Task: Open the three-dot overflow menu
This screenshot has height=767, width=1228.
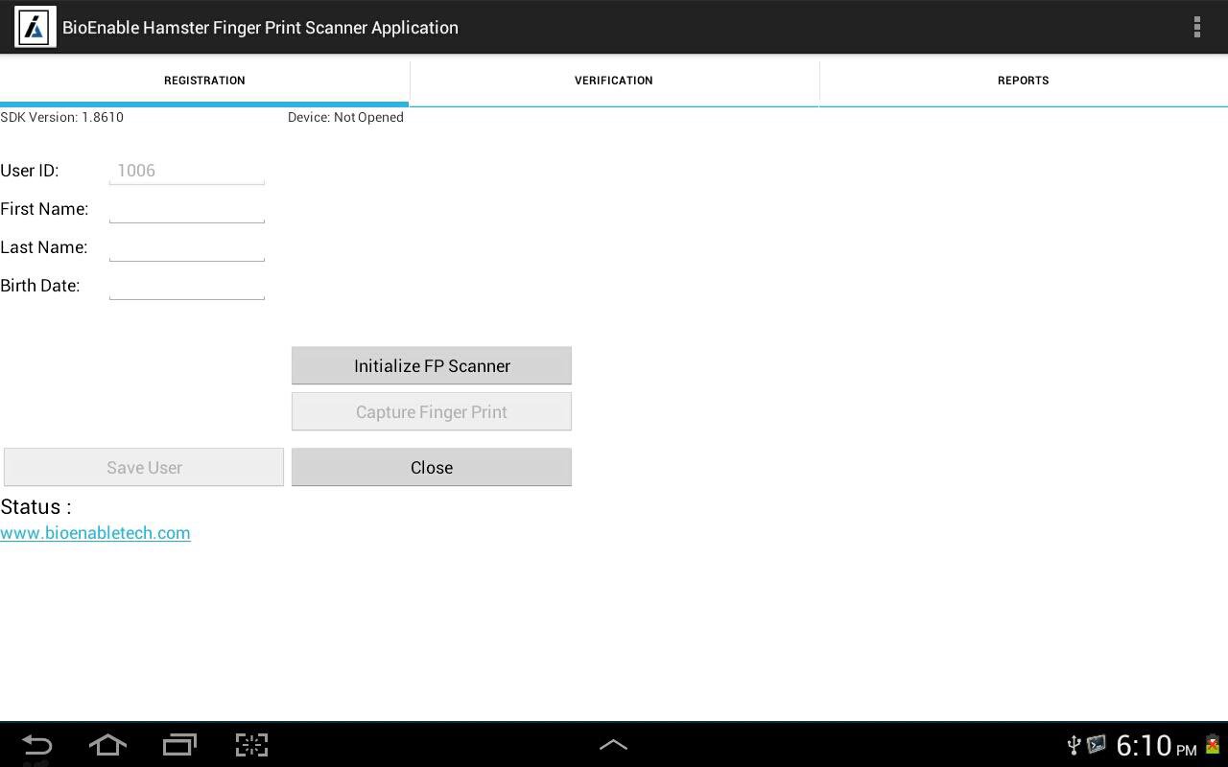Action: coord(1196,27)
